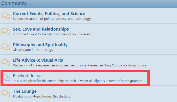Click The Lounge chat-bubble icon
This screenshot has height=102, width=177.
6,94
